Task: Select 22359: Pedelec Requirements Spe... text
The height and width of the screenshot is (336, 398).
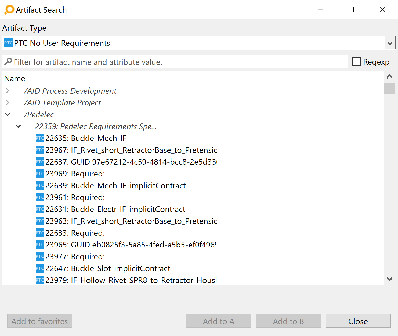Action: pos(96,126)
